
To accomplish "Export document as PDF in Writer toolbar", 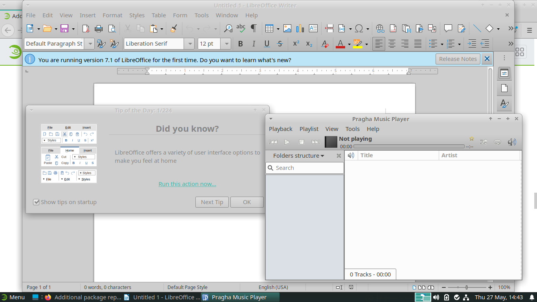I will pyautogui.click(x=86, y=28).
